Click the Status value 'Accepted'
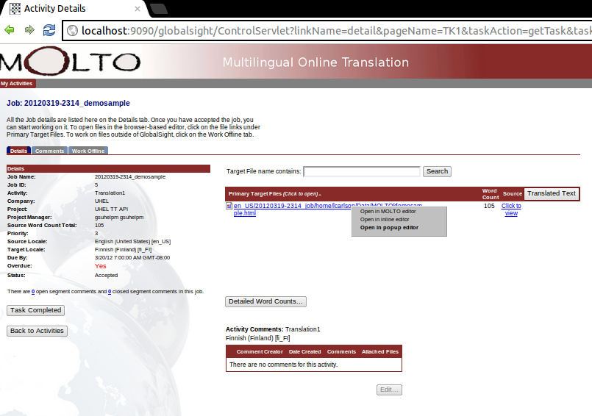592x416 pixels. [x=106, y=275]
